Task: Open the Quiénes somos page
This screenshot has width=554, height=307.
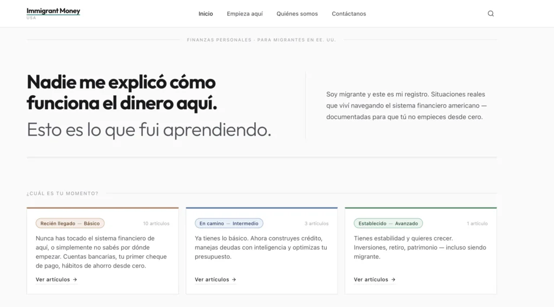Action: coord(297,14)
